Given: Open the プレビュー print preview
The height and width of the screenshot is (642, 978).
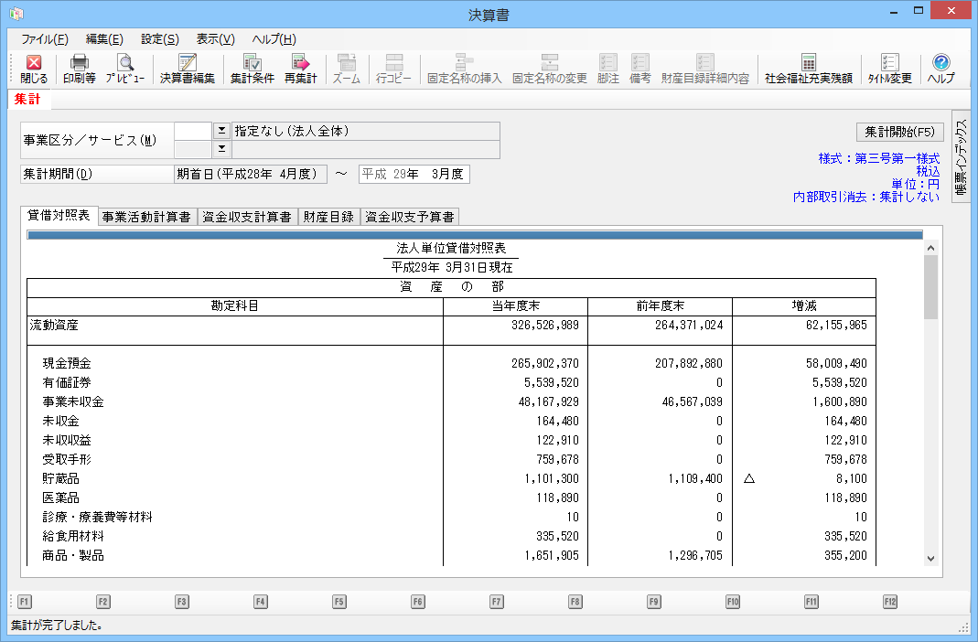Looking at the screenshot, I should tap(124, 70).
